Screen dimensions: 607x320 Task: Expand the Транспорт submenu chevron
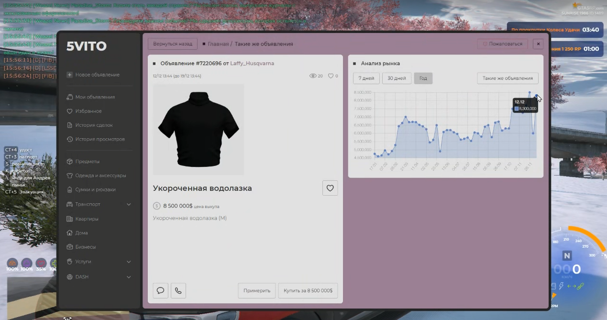coord(129,205)
